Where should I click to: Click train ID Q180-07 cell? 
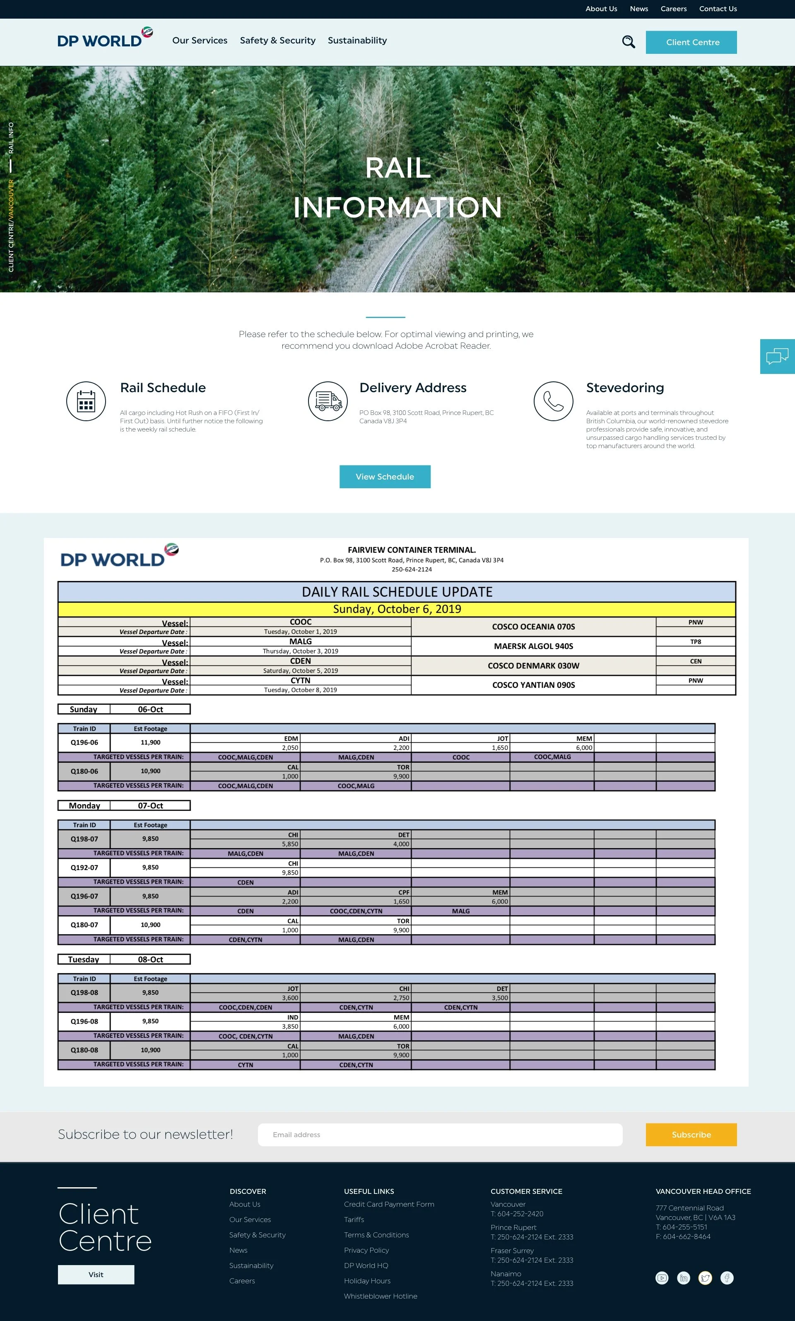84,925
